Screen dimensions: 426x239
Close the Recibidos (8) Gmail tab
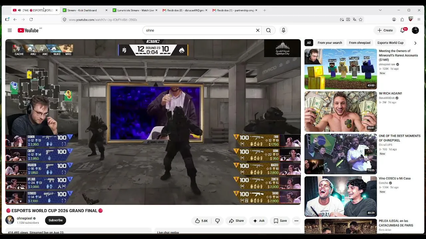coord(206,10)
